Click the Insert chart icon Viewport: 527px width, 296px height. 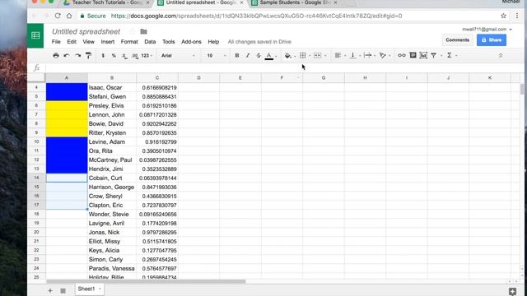pos(423,56)
